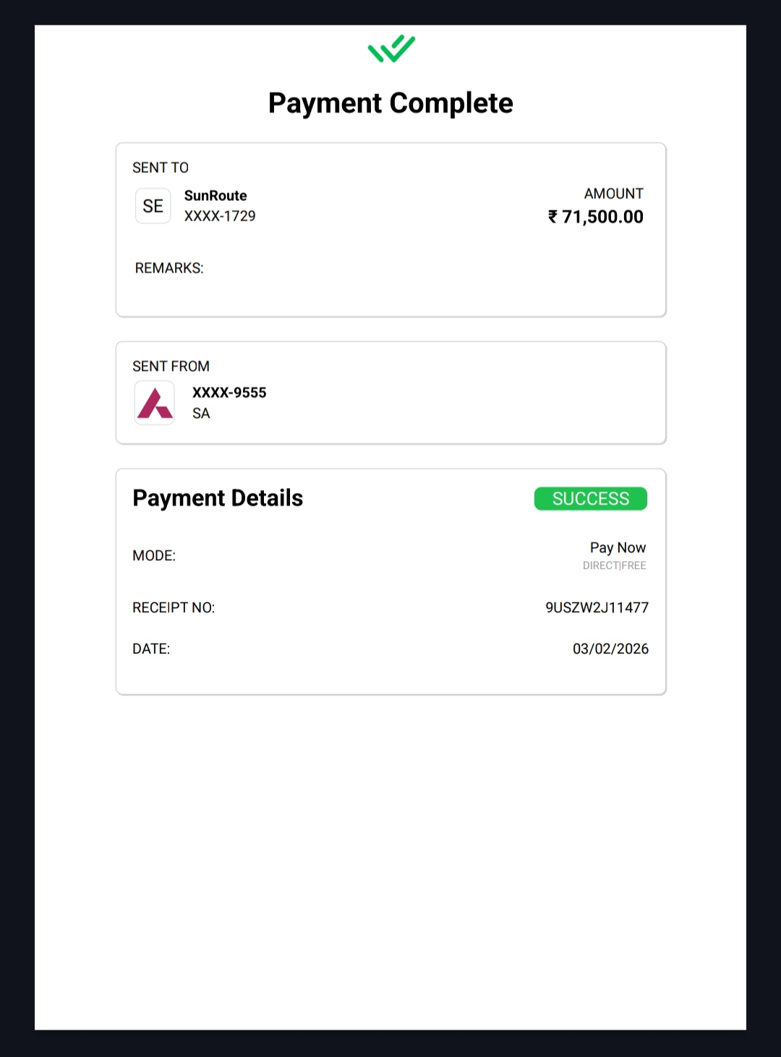Image resolution: width=781 pixels, height=1057 pixels.
Task: Click sender account number XXXX-9555
Action: coord(229,393)
